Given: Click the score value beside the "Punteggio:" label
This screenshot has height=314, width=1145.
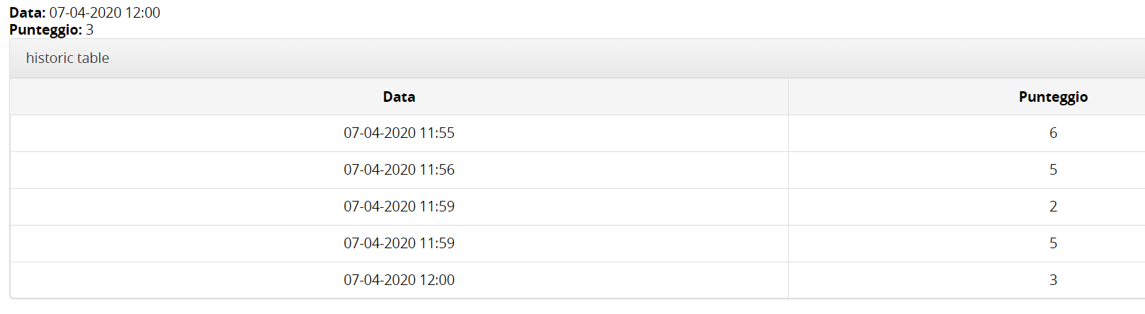Looking at the screenshot, I should 90,30.
